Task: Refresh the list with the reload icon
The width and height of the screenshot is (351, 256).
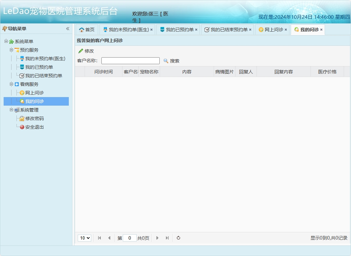Action: pyautogui.click(x=178, y=238)
